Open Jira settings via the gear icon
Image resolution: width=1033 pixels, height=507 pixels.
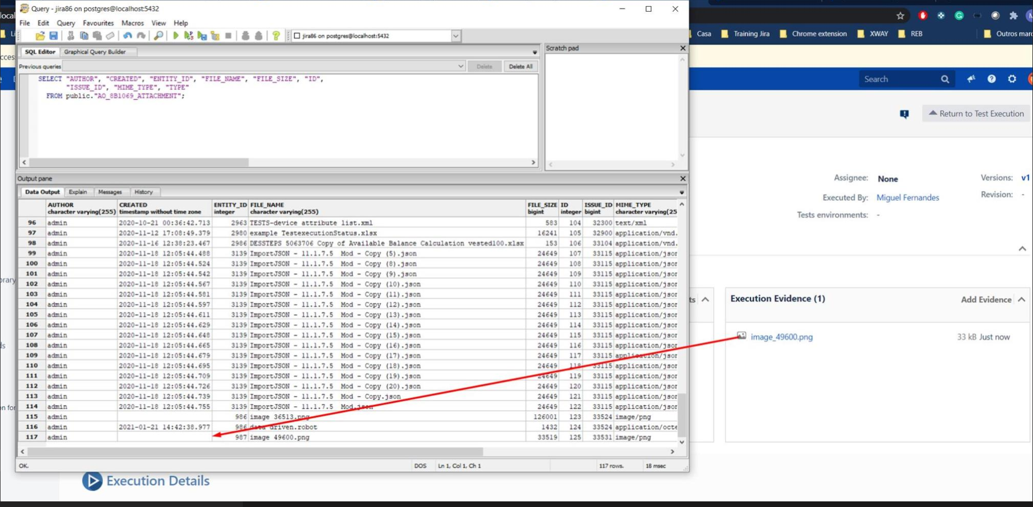pos(1012,79)
